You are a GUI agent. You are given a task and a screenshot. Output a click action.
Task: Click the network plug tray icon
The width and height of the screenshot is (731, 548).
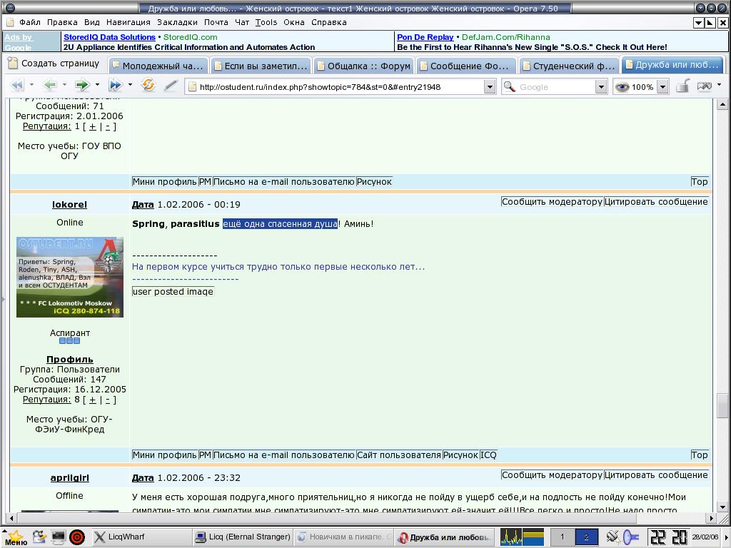pyautogui.click(x=612, y=537)
